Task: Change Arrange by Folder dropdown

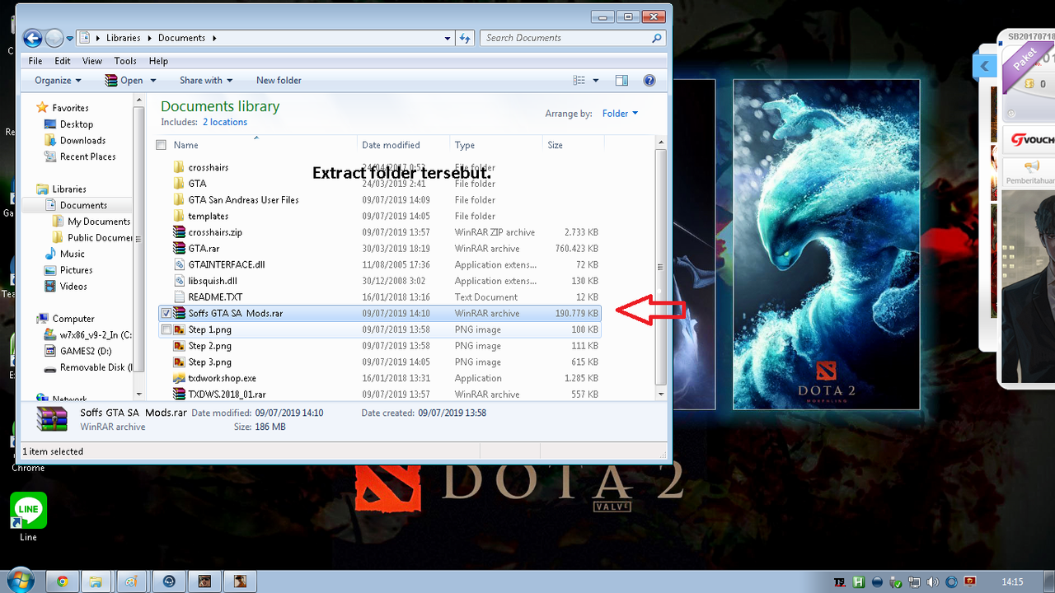Action: [x=620, y=114]
